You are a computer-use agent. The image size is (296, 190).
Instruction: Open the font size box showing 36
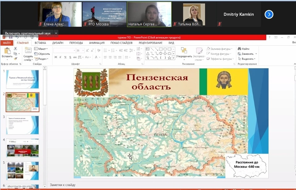tap(80, 50)
